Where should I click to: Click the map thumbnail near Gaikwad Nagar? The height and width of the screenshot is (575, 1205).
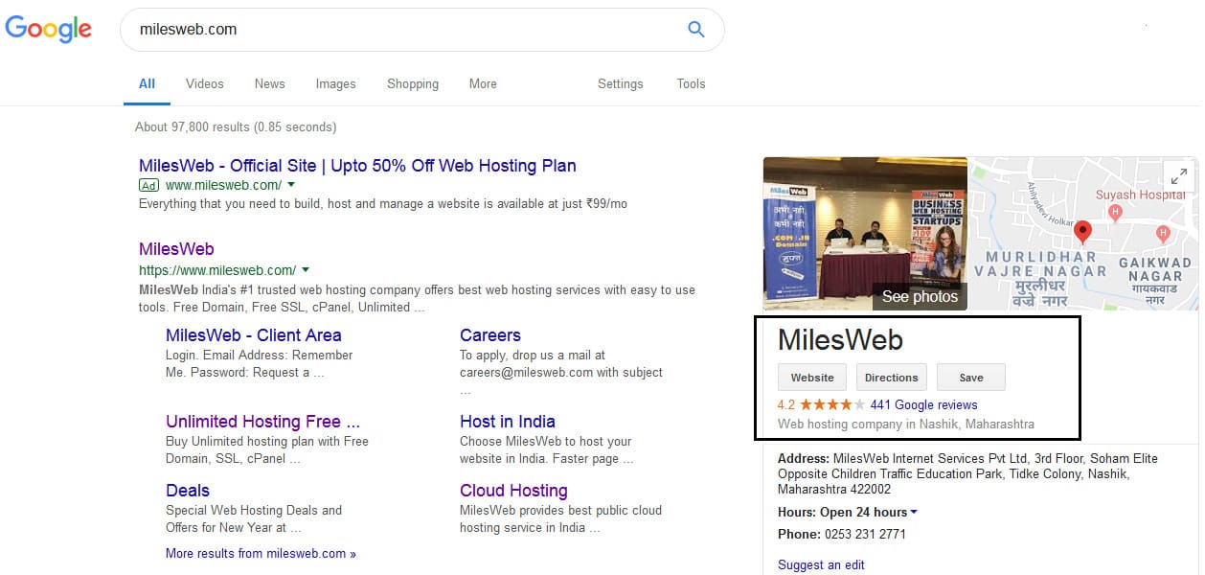1082,234
